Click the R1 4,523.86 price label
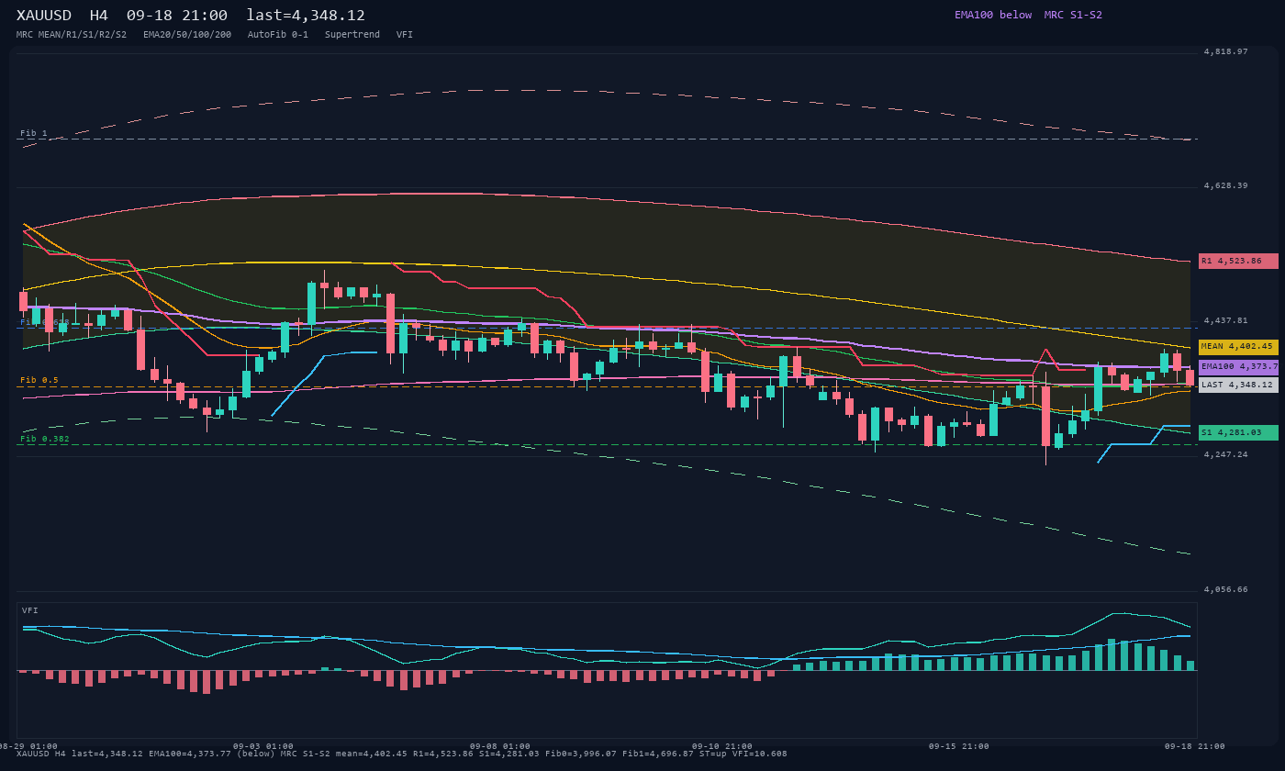The image size is (1285, 771). (x=1238, y=262)
